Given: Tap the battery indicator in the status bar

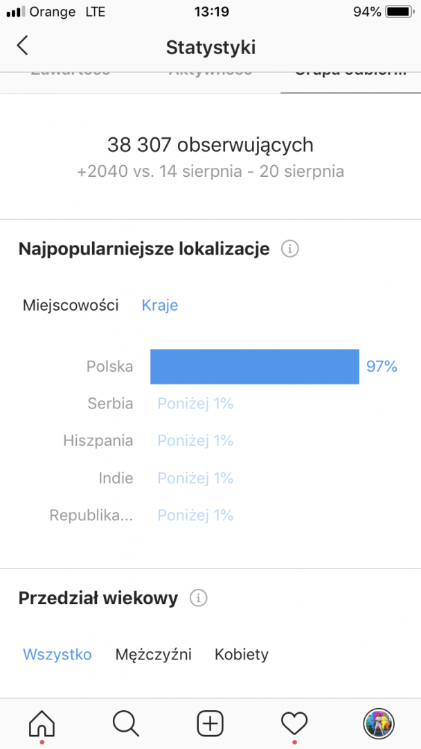Looking at the screenshot, I should (x=397, y=11).
